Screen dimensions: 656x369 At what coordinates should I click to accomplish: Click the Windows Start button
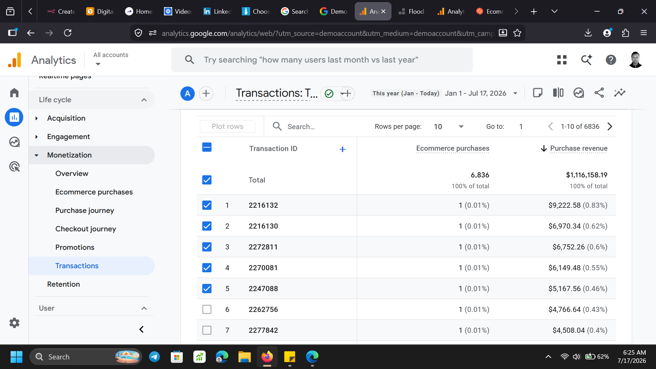(16, 357)
